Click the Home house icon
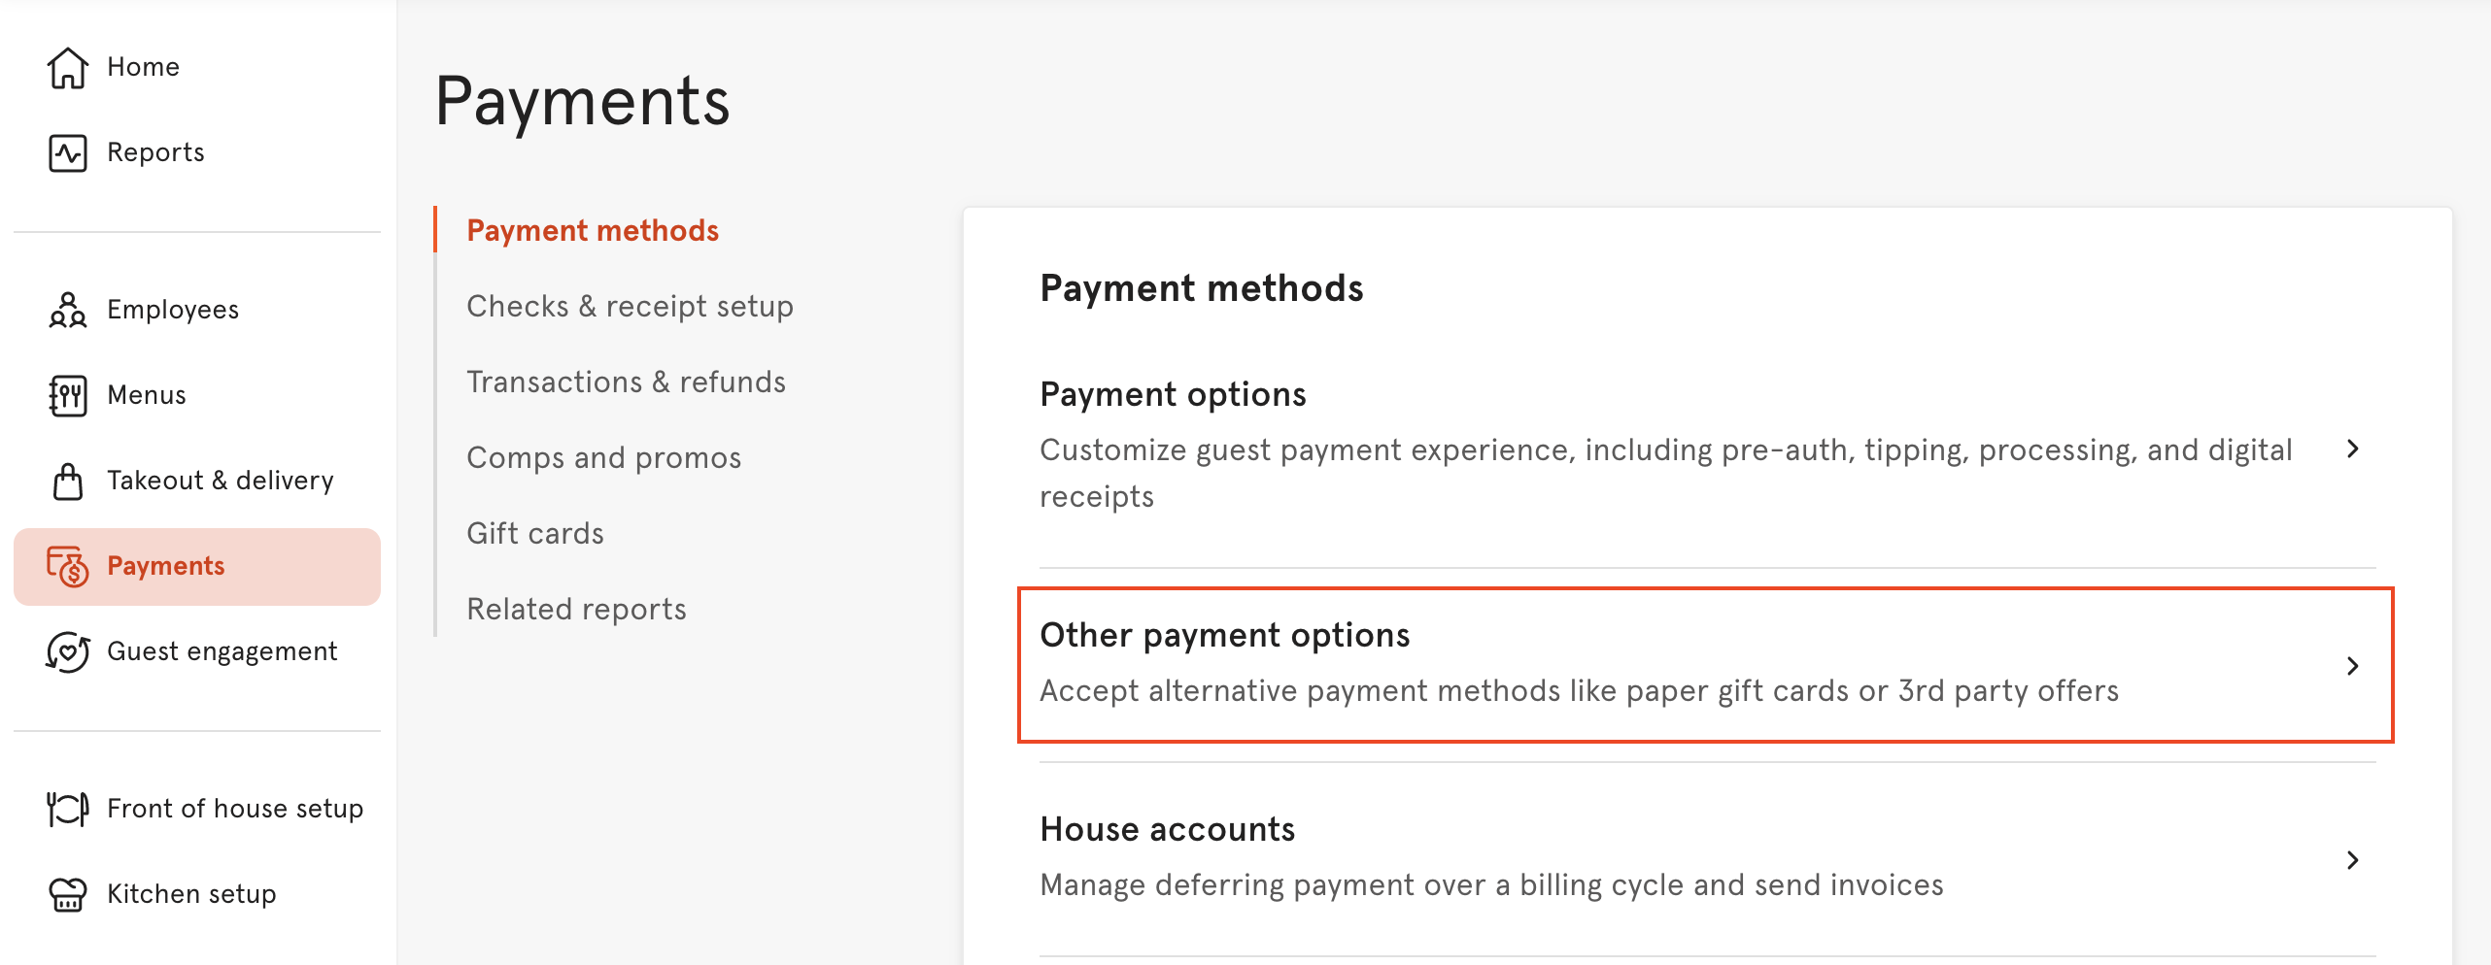This screenshot has height=965, width=2491. click(67, 67)
